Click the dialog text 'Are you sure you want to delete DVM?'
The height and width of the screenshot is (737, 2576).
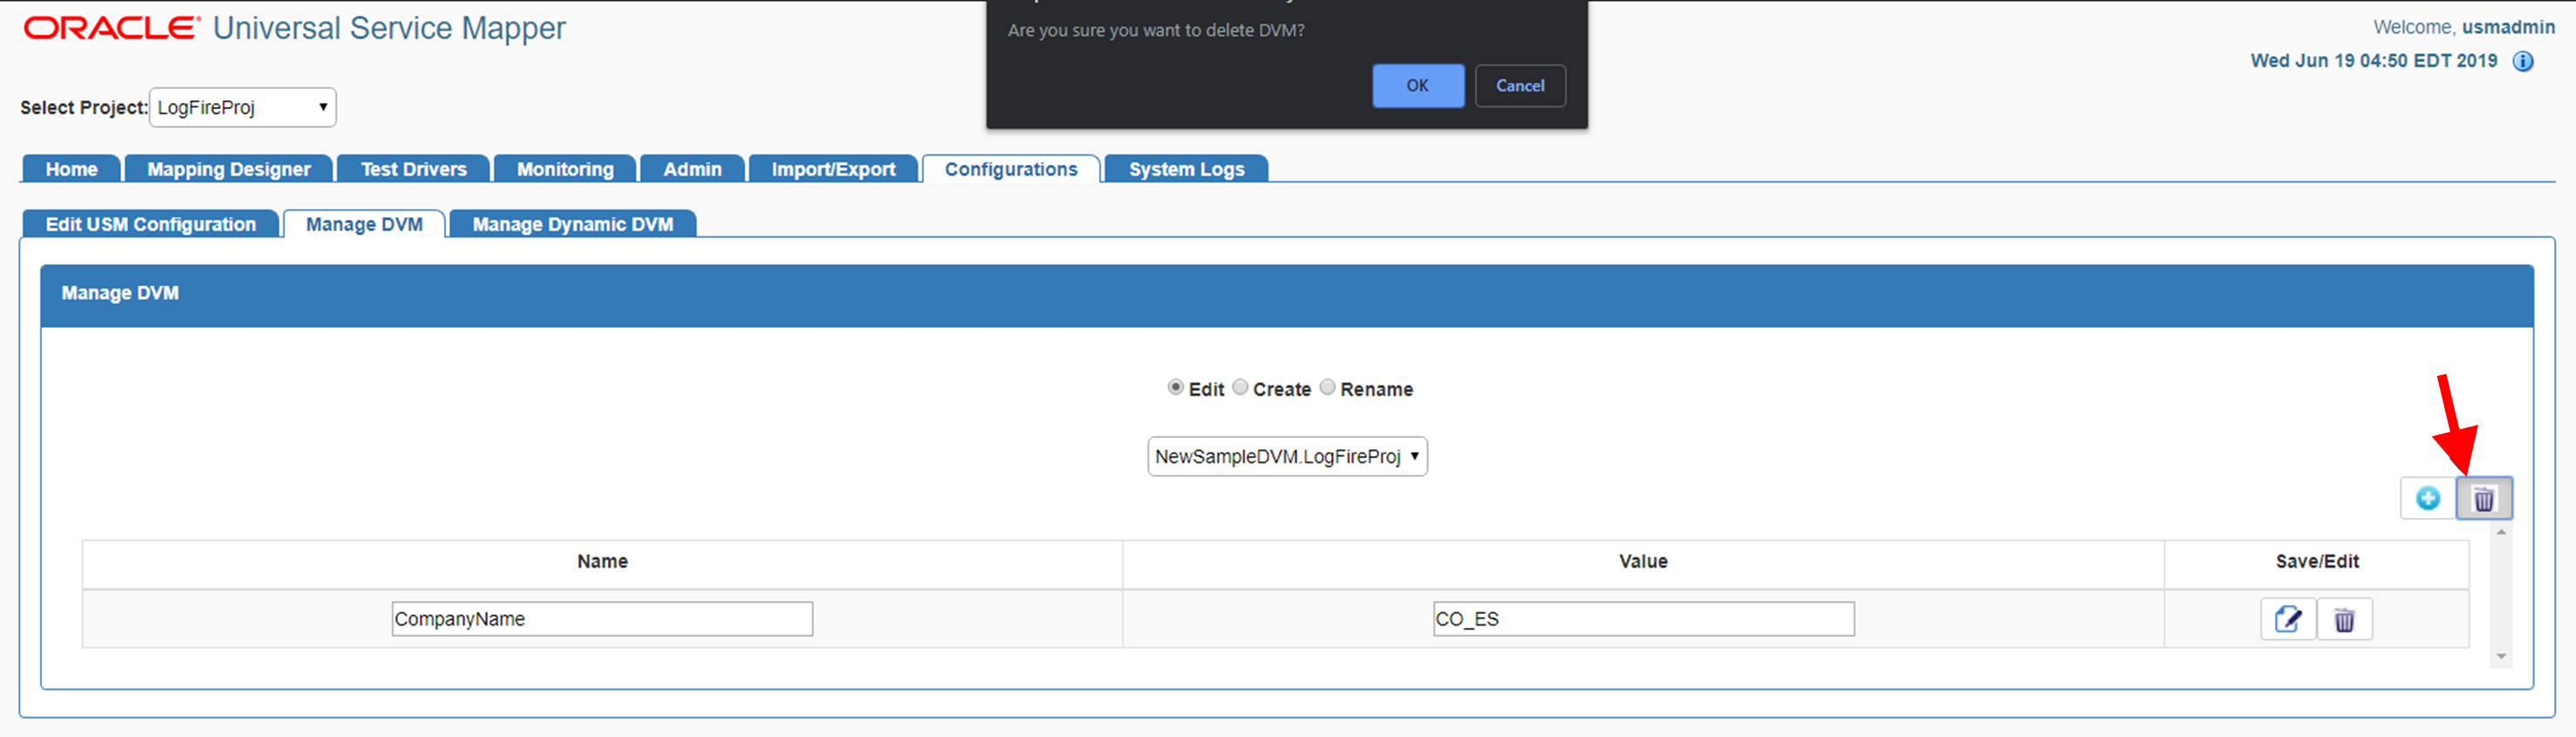pos(1156,30)
